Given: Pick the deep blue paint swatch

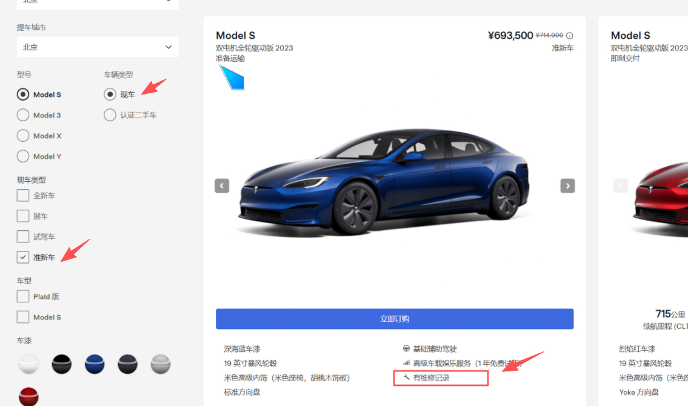Looking at the screenshot, I should 95,364.
